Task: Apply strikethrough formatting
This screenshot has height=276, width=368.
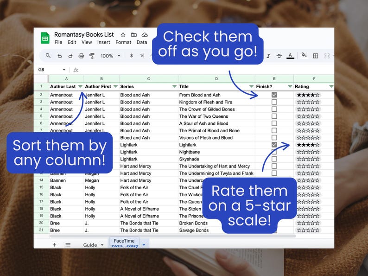Action: 279,56
